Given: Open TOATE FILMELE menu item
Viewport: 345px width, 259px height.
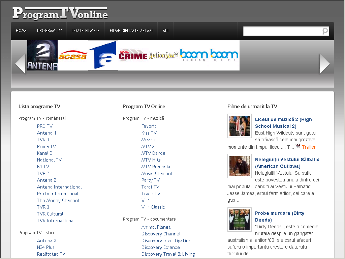Looking at the screenshot, I should tap(86, 31).
